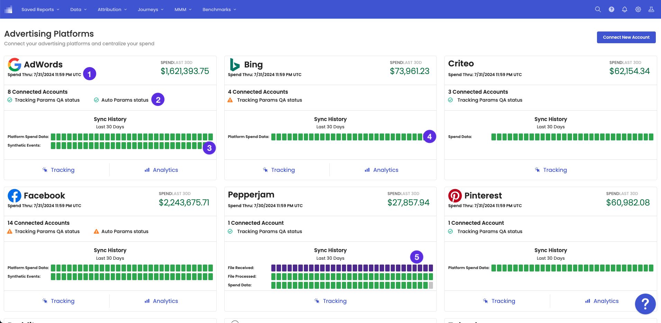661x323 pixels.
Task: Expand the Attribution dropdown menu
Action: point(112,9)
